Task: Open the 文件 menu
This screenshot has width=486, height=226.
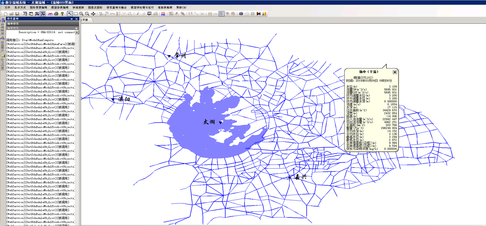Action: pyautogui.click(x=7, y=7)
